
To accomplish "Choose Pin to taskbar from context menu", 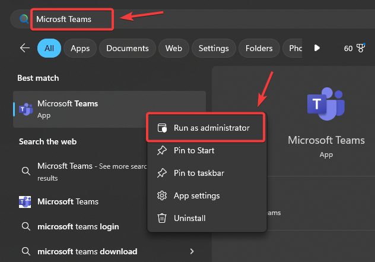I will click(207, 173).
